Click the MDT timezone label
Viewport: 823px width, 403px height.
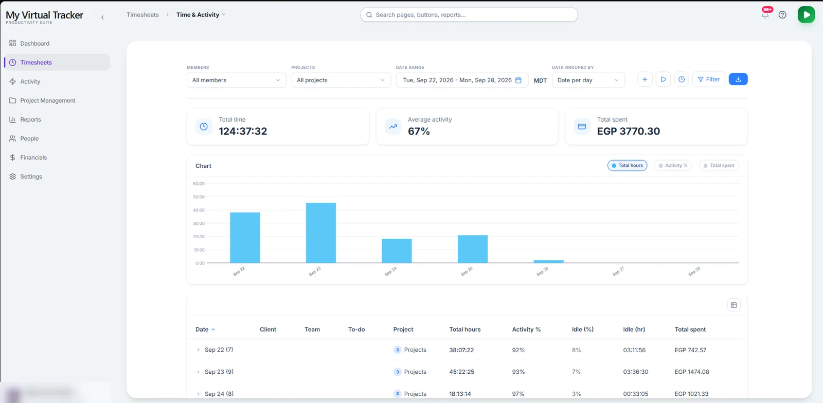(540, 81)
